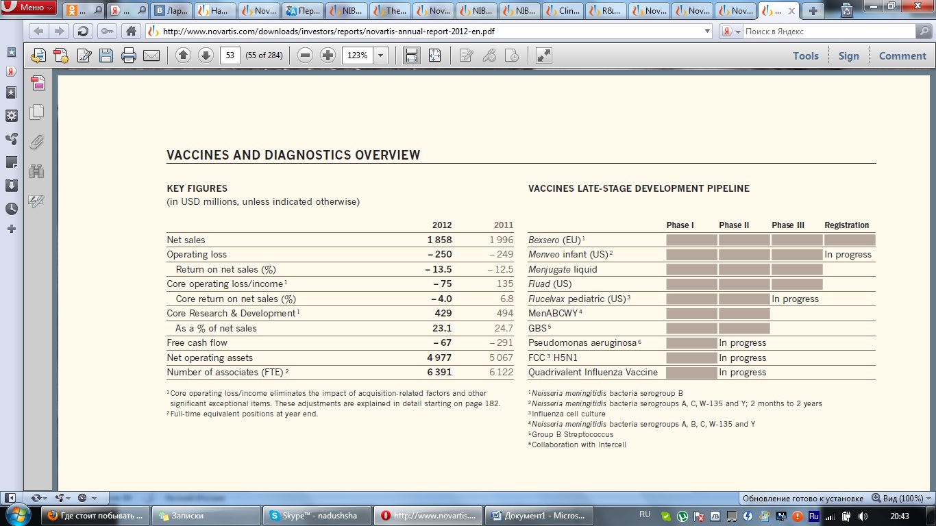The width and height of the screenshot is (936, 526).
Task: Click the fit width scrolling mode icon
Action: point(412,55)
